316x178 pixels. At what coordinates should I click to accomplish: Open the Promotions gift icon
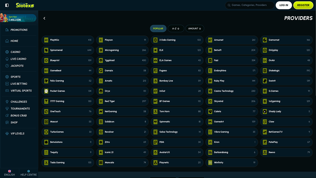click(x=7, y=30)
